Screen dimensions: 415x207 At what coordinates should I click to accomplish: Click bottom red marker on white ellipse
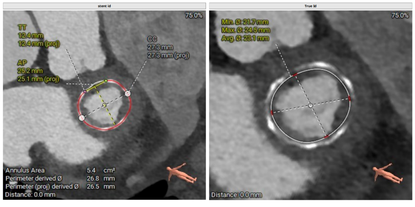coord(326,137)
